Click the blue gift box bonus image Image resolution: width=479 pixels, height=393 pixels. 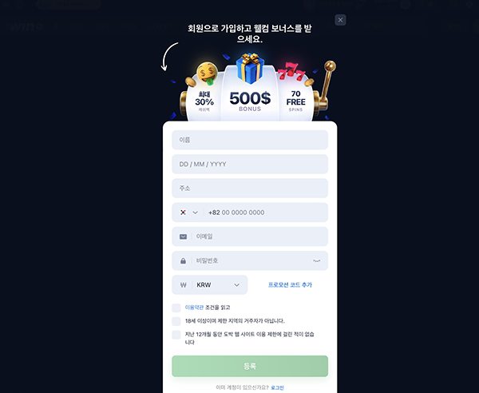[250, 68]
